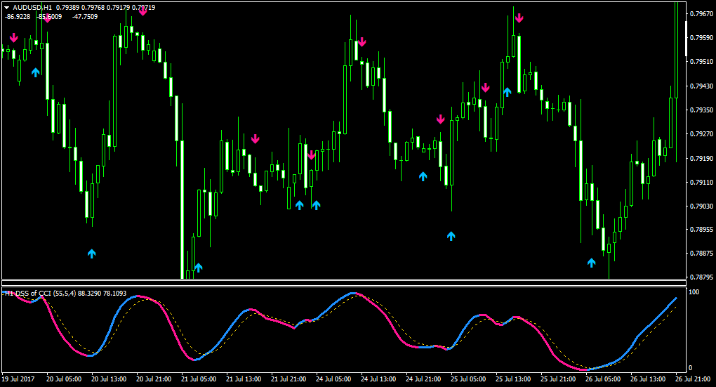The height and width of the screenshot is (387, 716).
Task: Click the AUDUSD,H1 symbol title
Action: click(x=32, y=8)
